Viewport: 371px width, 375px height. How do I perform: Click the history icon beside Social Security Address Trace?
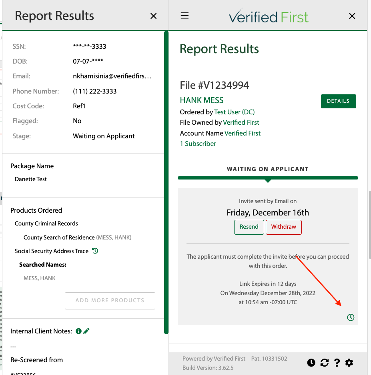pyautogui.click(x=95, y=251)
